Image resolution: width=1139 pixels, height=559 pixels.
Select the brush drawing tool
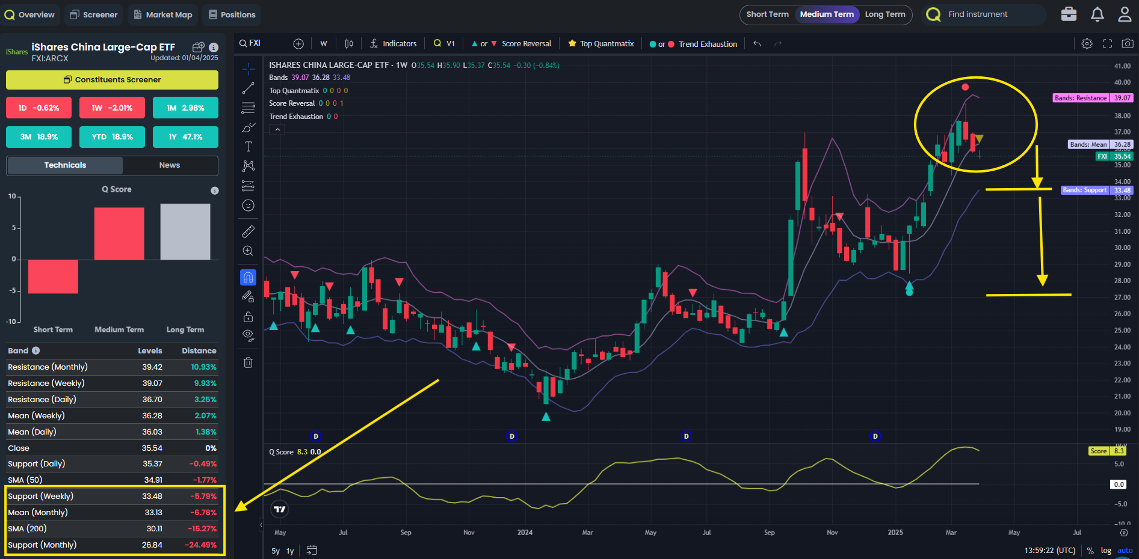[248, 127]
